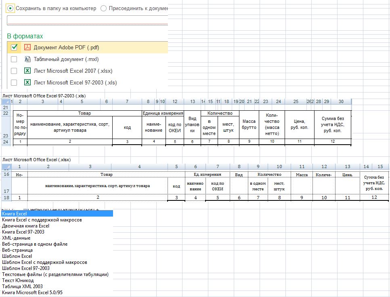The height and width of the screenshot is (297, 390).
Task: Click the folder path input field
Action: [88, 21]
